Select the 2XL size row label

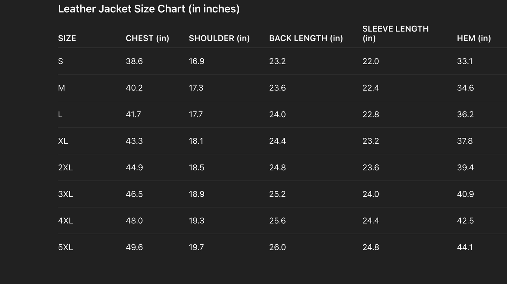[x=65, y=168]
